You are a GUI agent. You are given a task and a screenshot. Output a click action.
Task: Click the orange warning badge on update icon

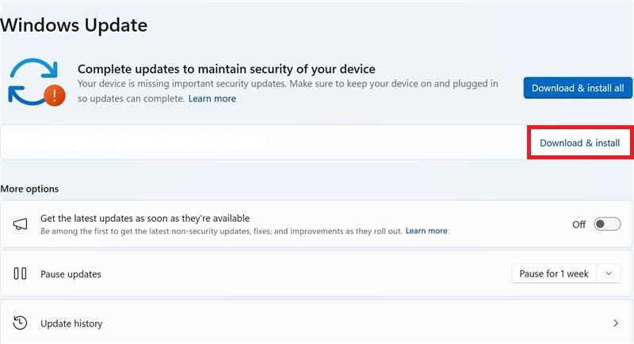(54, 96)
